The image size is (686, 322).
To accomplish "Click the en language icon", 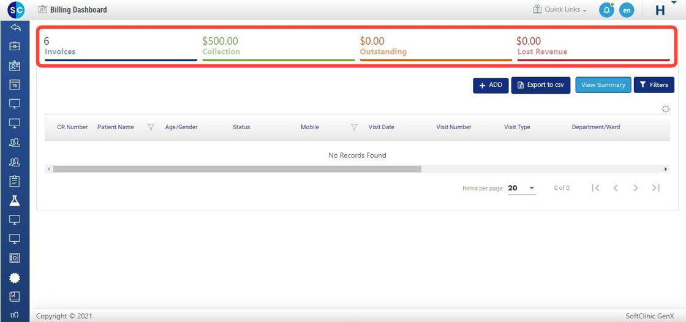I will (x=627, y=10).
